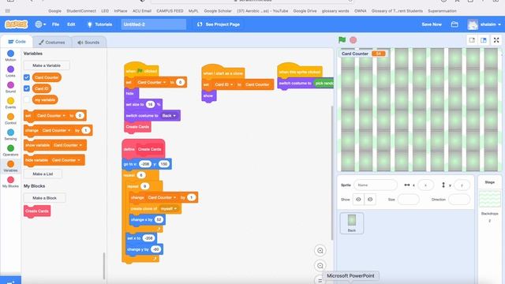Open the Operators blocks category
Viewport: 505px width, 284px height.
tap(10, 150)
